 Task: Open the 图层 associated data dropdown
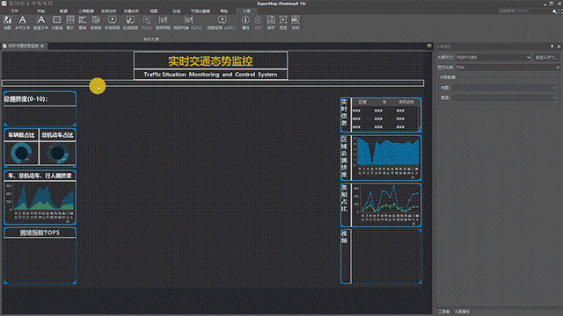[504, 97]
